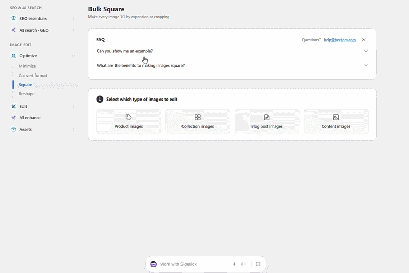Expand the AI enhance section chevron
Viewport: 409px width, 273px height.
pos(73,118)
